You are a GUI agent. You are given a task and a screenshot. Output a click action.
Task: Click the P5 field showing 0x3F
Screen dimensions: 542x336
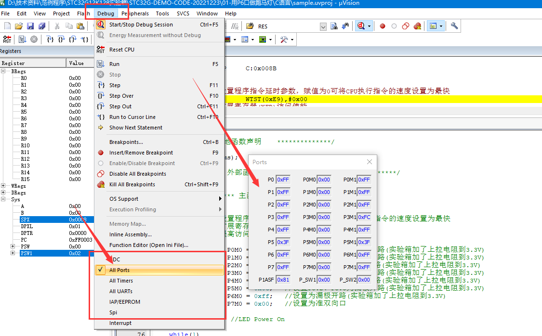click(283, 242)
